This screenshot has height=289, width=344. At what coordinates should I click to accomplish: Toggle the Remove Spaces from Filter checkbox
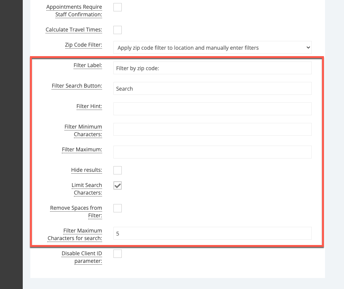pos(118,208)
